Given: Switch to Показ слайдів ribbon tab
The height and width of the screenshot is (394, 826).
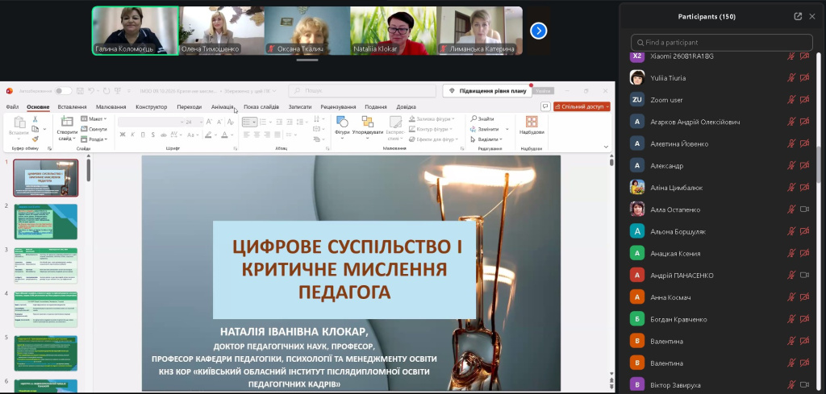Looking at the screenshot, I should point(261,107).
